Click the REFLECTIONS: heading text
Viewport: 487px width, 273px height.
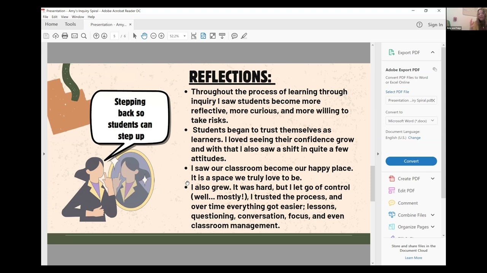(232, 77)
